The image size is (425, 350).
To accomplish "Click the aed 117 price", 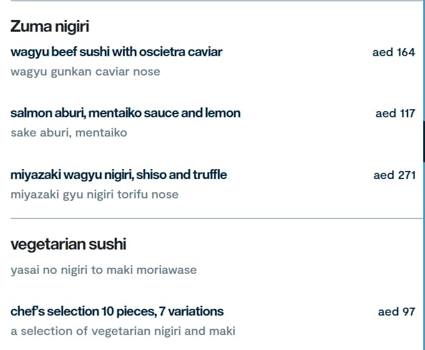I will click(x=395, y=114).
